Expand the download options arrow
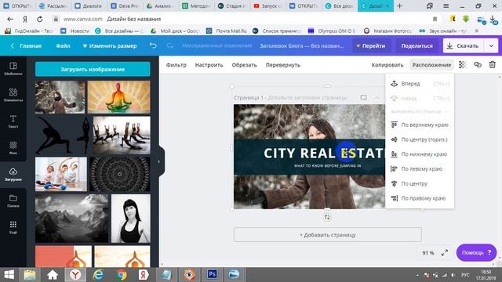The width and height of the screenshot is (502, 282). tap(491, 46)
